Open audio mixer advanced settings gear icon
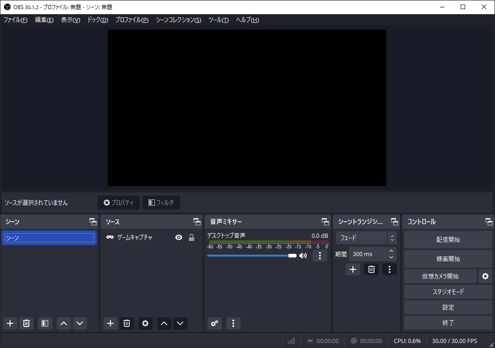Screen dimensions: 495x348 [x=214, y=323]
